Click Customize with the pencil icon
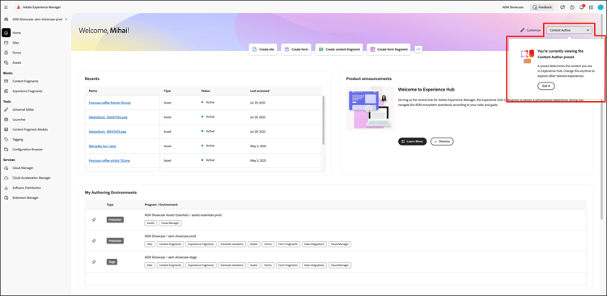607x296 pixels. pos(530,30)
